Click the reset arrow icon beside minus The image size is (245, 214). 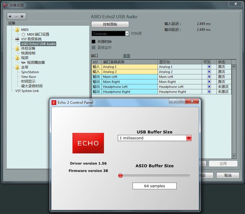coord(22,16)
